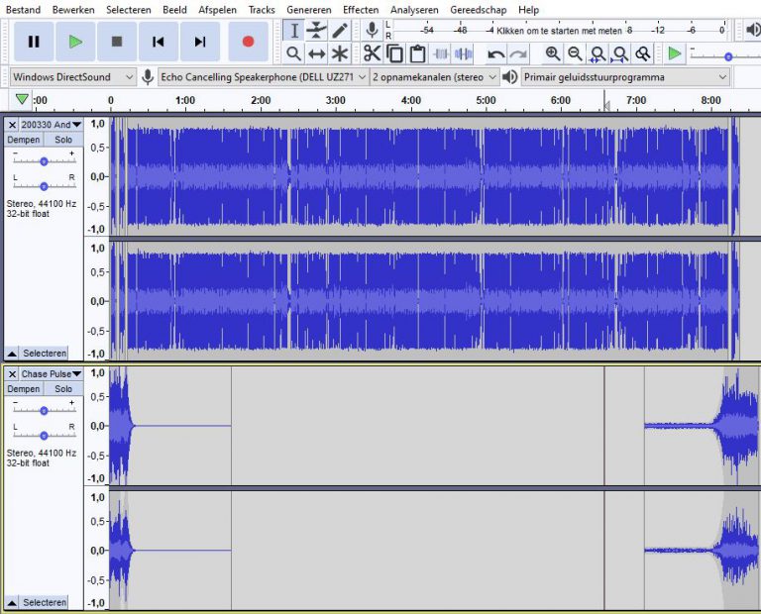This screenshot has width=761, height=614.
Task: Select the Selection (I-beam) tool
Action: [x=294, y=30]
